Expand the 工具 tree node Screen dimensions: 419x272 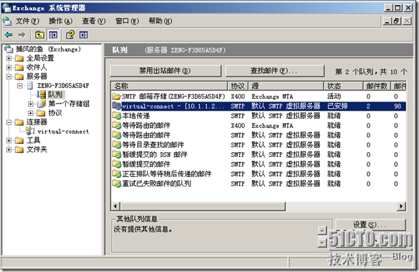click(9, 140)
